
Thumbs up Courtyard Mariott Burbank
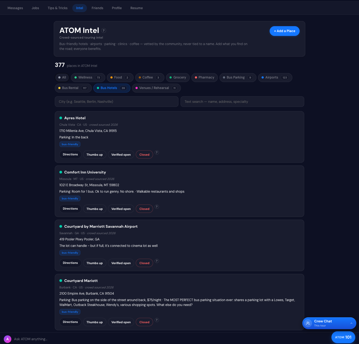(x=95, y=322)
